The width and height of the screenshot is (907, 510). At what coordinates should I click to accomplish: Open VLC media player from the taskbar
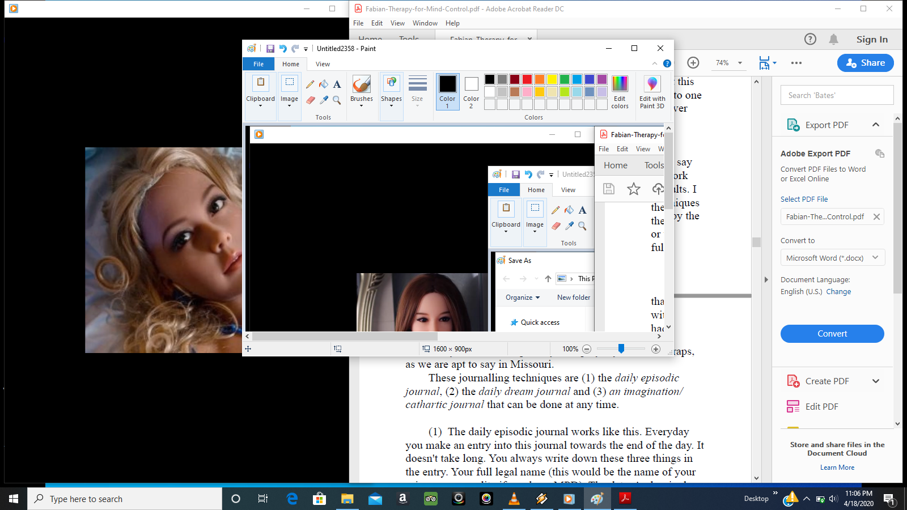[514, 499]
